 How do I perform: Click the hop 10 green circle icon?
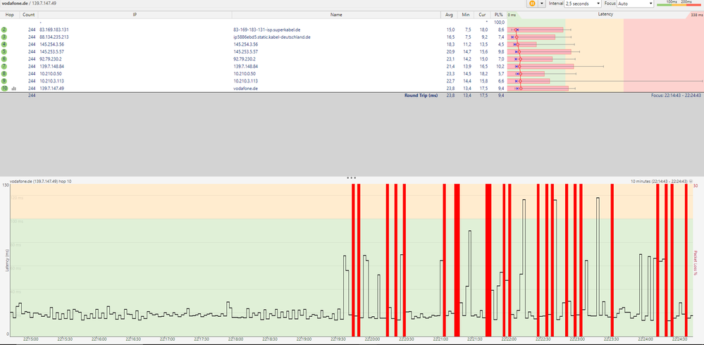click(x=4, y=89)
